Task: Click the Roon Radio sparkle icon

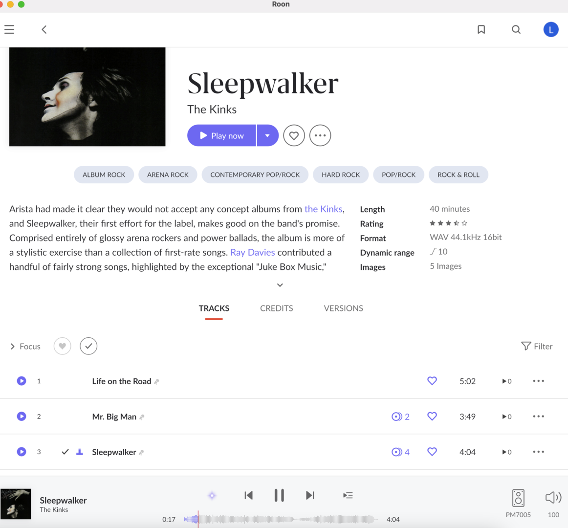Action: pos(212,495)
